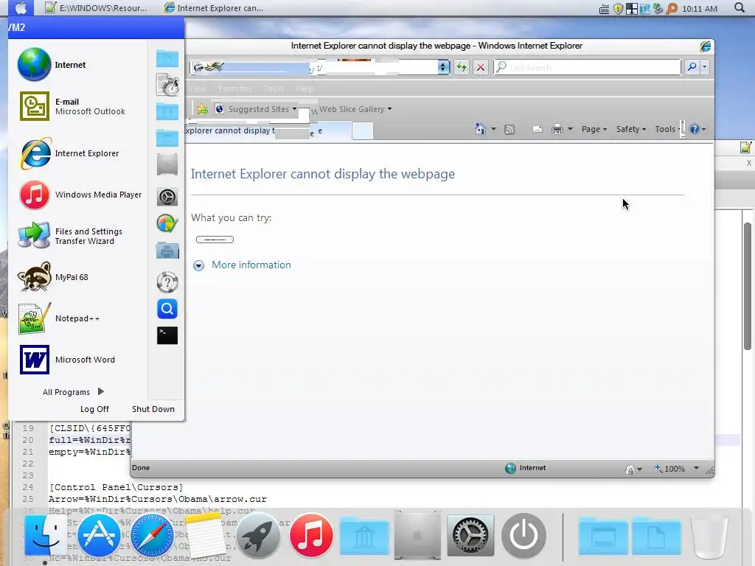755x566 pixels.
Task: Click the Read Mail icon in IE command bar
Action: tap(537, 129)
